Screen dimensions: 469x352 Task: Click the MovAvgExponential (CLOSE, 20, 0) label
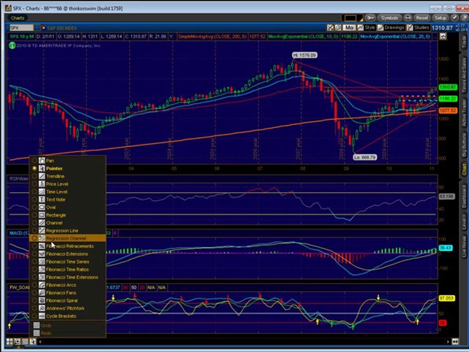[x=395, y=37]
